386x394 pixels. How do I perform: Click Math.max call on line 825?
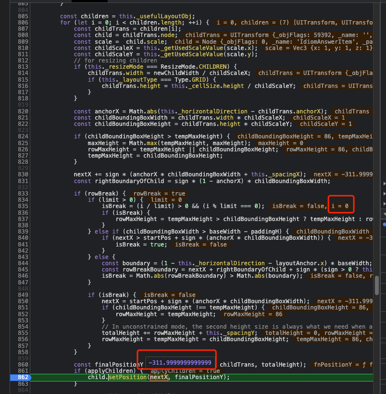(x=143, y=143)
